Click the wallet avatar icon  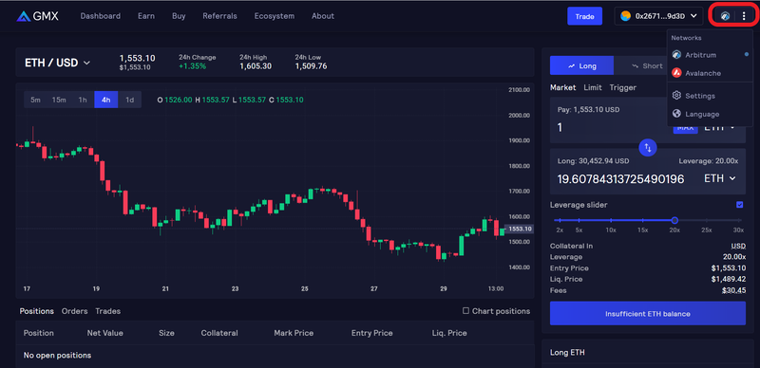(x=626, y=16)
